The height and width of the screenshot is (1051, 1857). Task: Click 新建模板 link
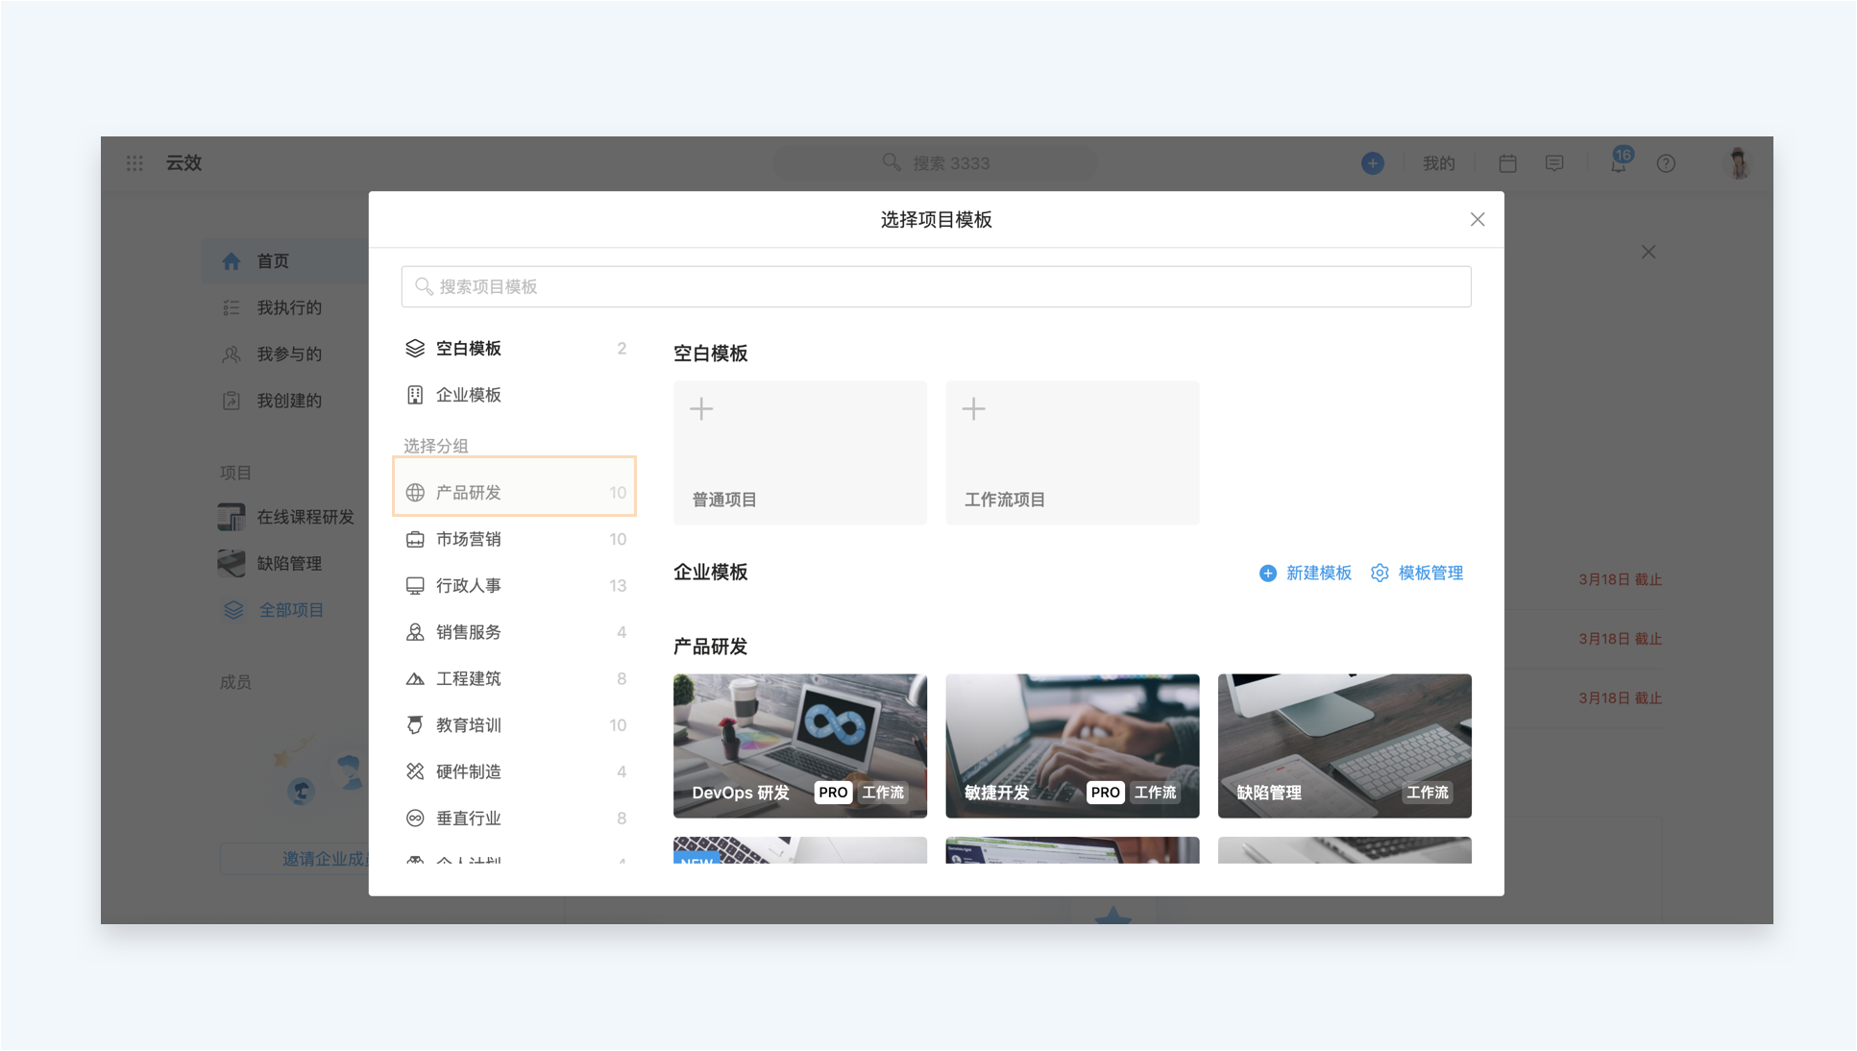click(x=1306, y=574)
